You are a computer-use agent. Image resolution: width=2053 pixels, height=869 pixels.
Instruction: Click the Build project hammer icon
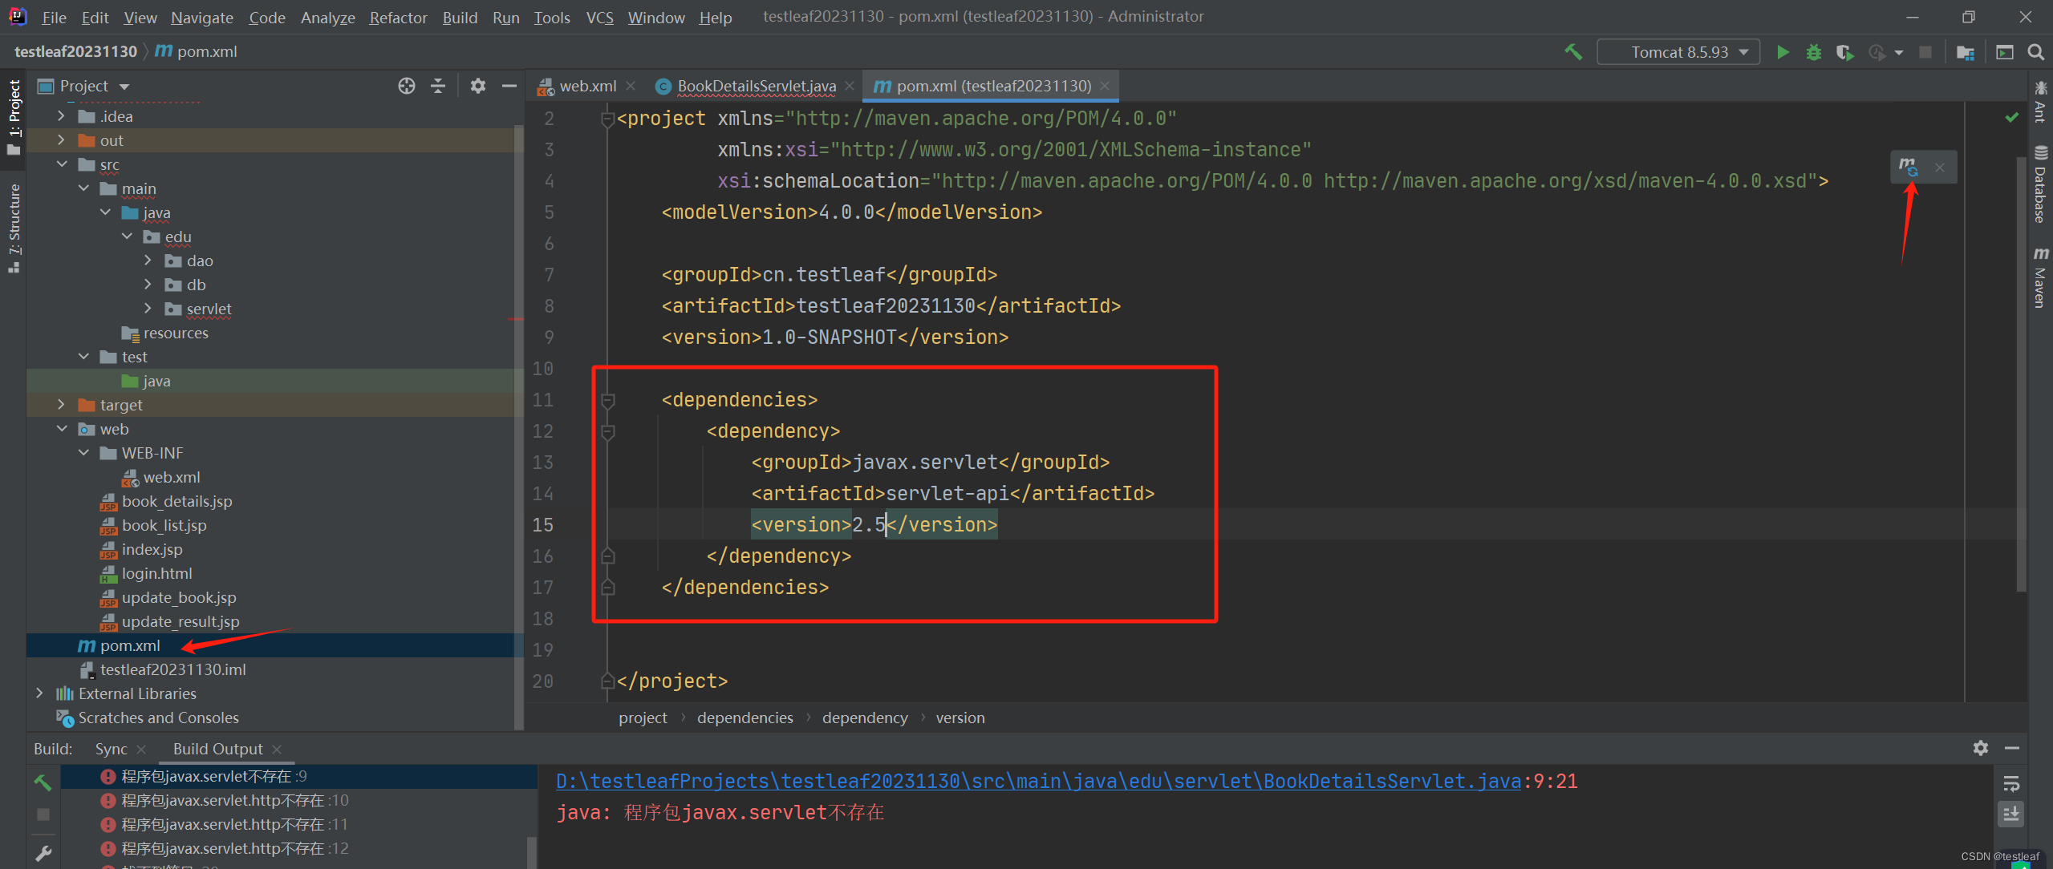[1573, 52]
